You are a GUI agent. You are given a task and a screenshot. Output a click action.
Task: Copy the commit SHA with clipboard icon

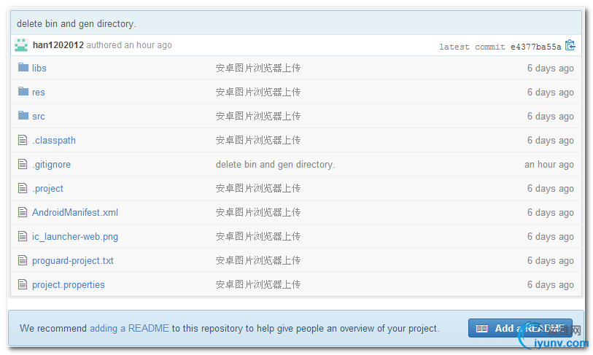coord(570,45)
